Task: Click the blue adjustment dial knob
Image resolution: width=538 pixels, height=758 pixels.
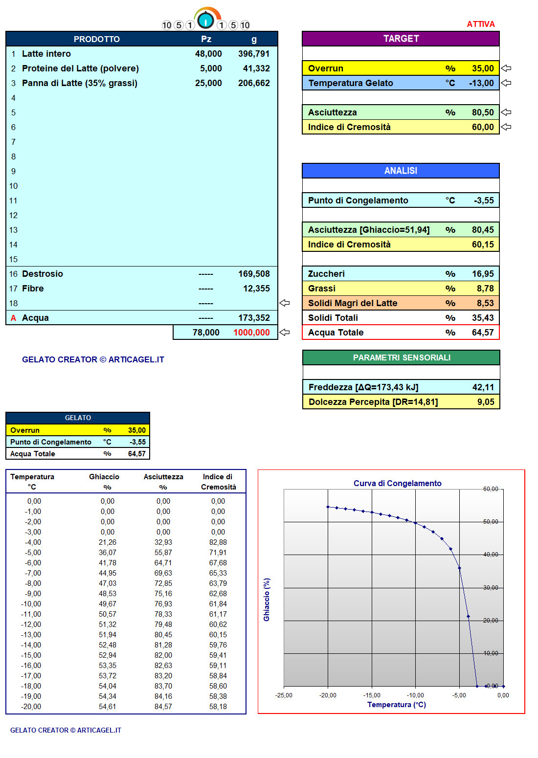Action: pos(206,20)
